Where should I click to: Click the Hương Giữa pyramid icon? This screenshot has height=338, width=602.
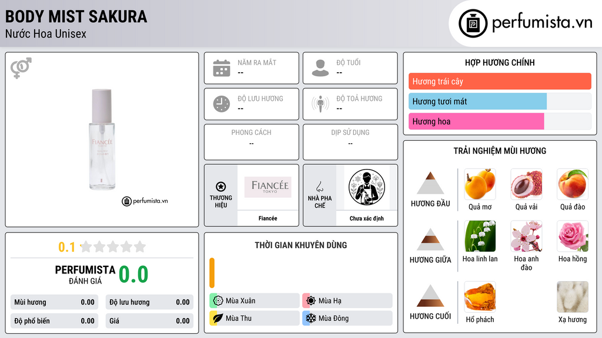tap(430, 239)
